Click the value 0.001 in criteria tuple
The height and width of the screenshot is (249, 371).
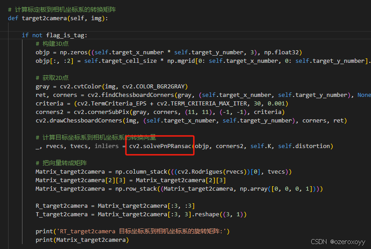[x=276, y=103]
